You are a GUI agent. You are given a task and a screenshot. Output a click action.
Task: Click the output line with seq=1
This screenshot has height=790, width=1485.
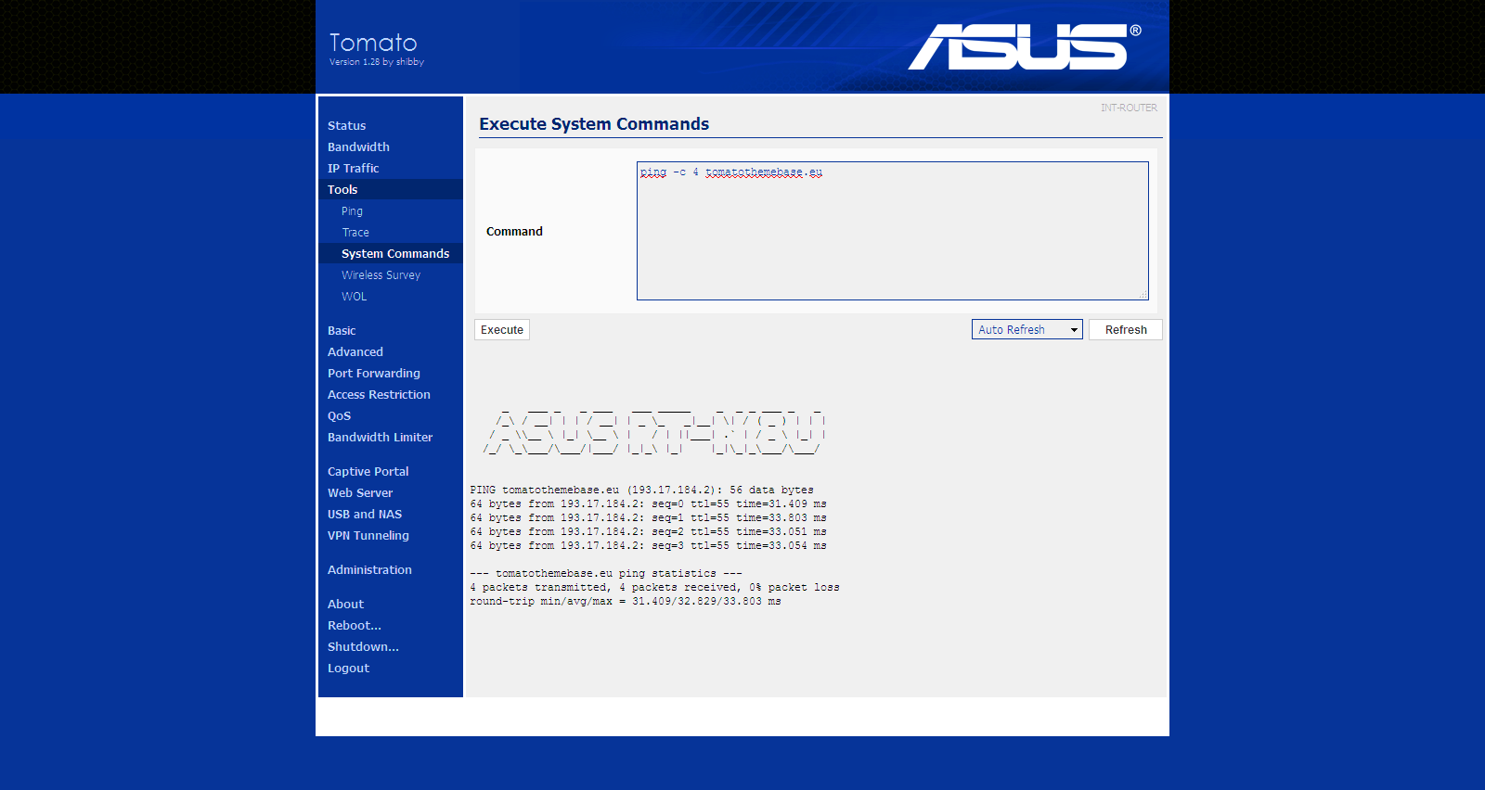tap(648, 517)
